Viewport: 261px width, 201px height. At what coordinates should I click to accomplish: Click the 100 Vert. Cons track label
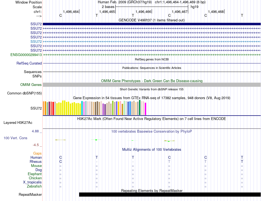15,138
